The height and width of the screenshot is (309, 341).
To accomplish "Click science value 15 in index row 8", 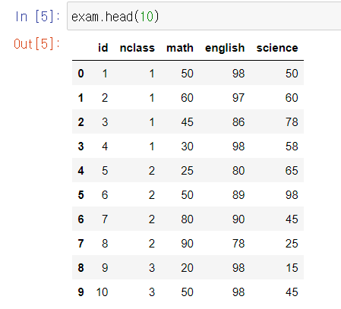I will click(292, 268).
